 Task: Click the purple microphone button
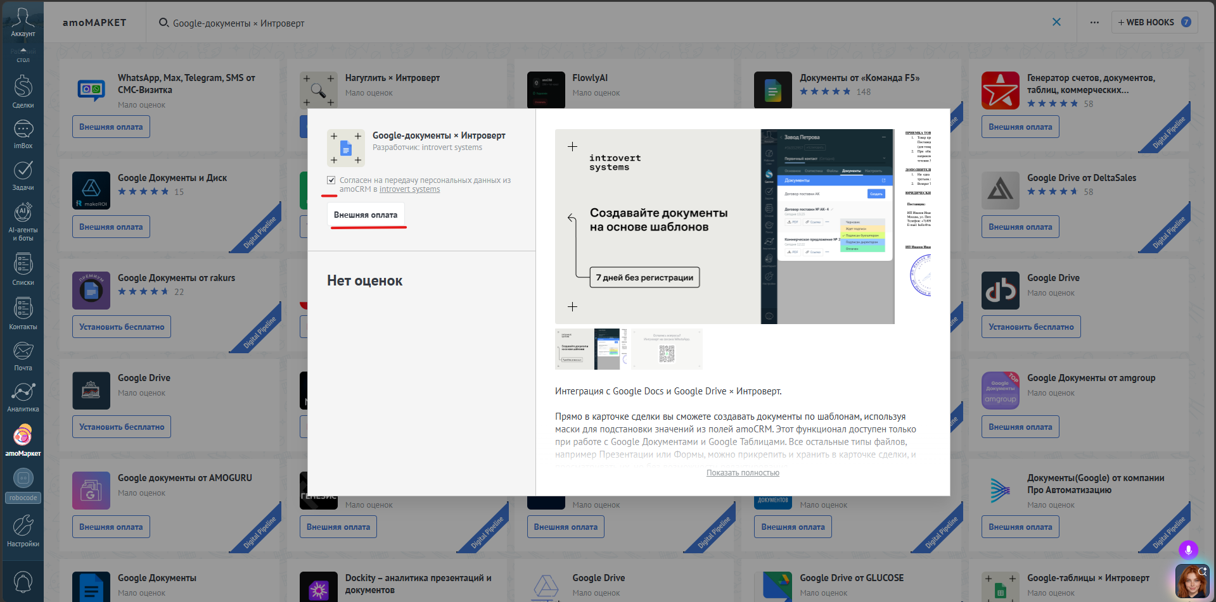click(x=1188, y=549)
